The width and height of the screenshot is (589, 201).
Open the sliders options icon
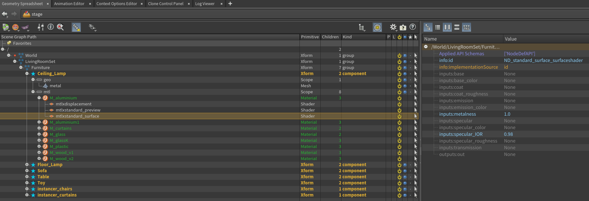[x=41, y=27]
